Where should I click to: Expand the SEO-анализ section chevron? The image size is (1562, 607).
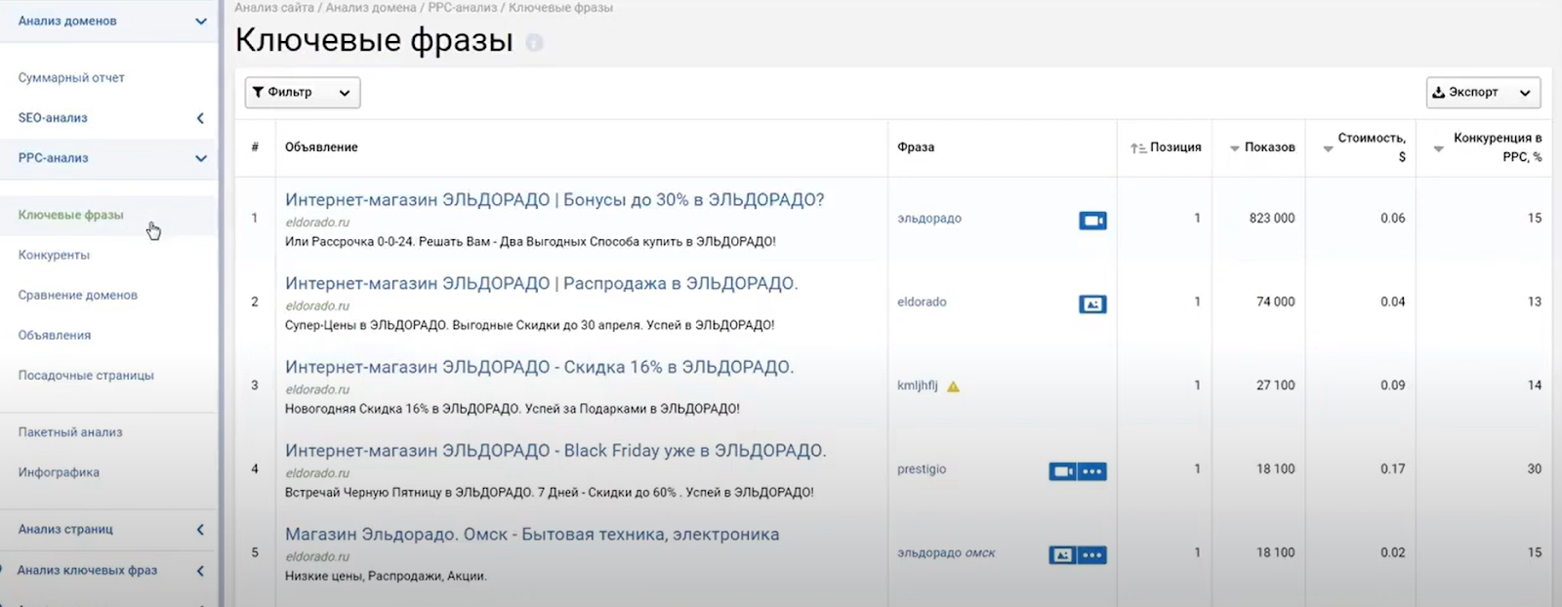point(200,118)
